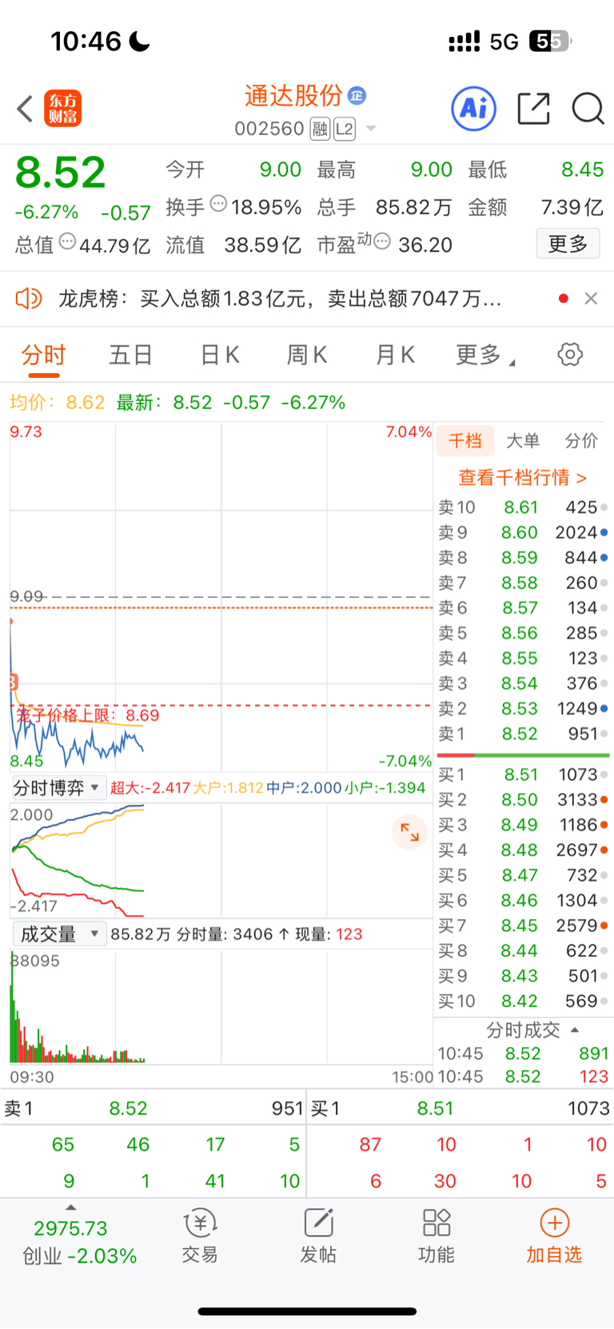Open stock code dropdown arrow next to L2

(371, 129)
